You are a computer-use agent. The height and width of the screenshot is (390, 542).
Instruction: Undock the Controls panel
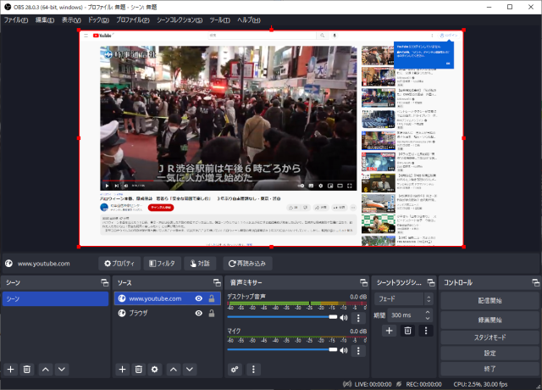(535, 282)
